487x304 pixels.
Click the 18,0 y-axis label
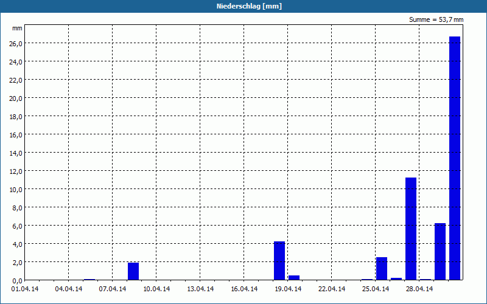pos(16,117)
